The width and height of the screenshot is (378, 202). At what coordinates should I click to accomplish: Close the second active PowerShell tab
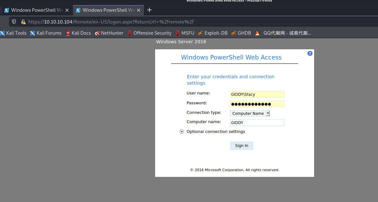139,10
